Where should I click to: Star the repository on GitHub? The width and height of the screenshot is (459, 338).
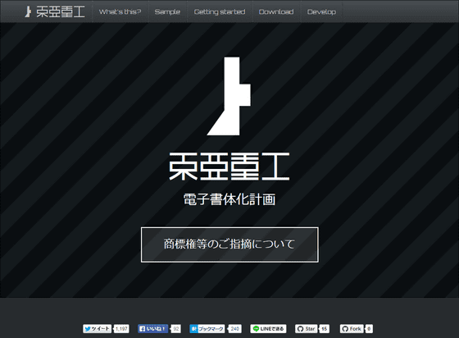307,329
